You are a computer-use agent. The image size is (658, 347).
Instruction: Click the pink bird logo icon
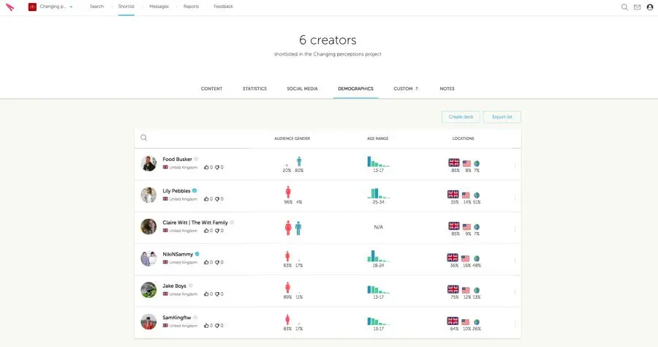click(x=10, y=7)
